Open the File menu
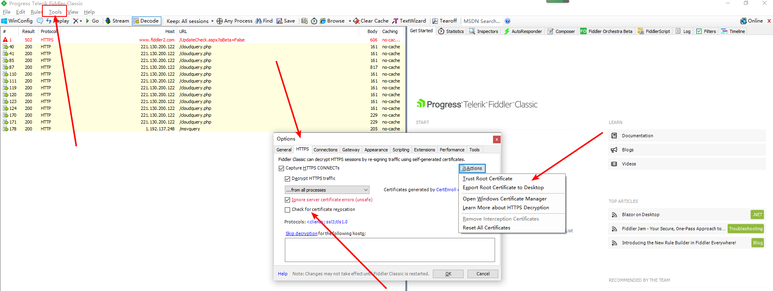Screen dimensions: 773x291 pos(6,12)
